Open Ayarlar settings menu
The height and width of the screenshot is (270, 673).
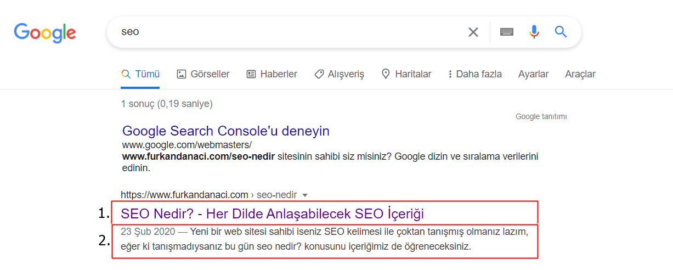pyautogui.click(x=533, y=74)
